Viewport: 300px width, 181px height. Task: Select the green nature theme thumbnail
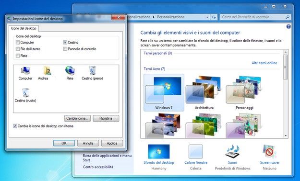point(203,125)
